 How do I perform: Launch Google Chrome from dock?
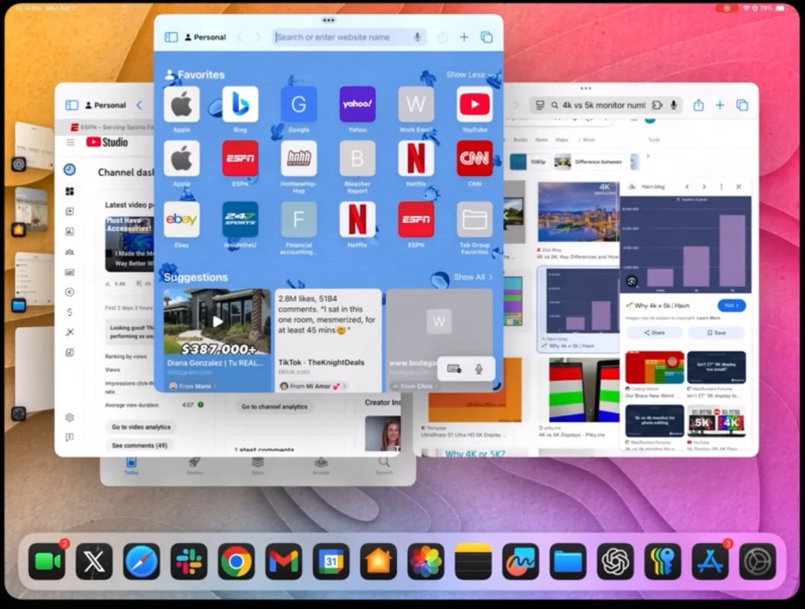pos(236,562)
